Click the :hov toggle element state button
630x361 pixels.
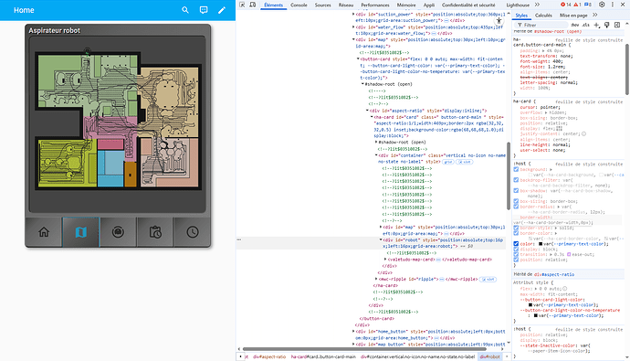coord(575,25)
